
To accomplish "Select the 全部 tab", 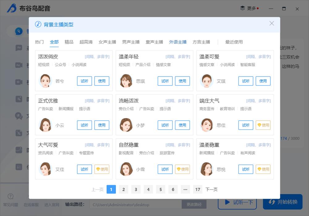I will pyautogui.click(x=54, y=42).
